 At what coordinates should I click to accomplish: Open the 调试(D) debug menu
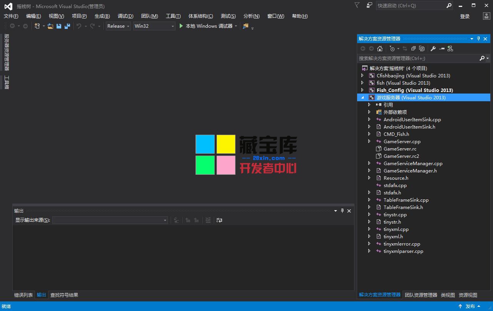pos(125,16)
